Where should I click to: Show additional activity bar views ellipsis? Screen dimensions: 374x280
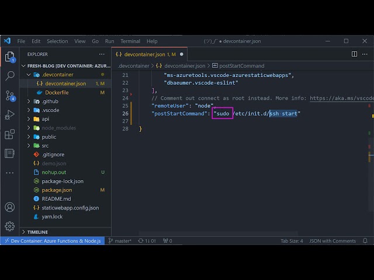(x=10, y=173)
